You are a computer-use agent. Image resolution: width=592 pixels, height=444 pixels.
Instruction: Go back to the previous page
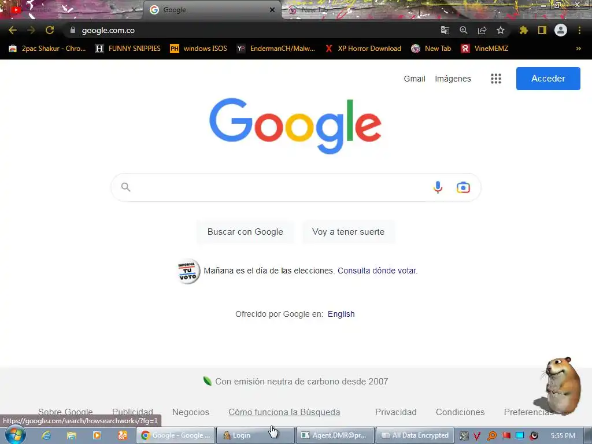click(x=13, y=30)
